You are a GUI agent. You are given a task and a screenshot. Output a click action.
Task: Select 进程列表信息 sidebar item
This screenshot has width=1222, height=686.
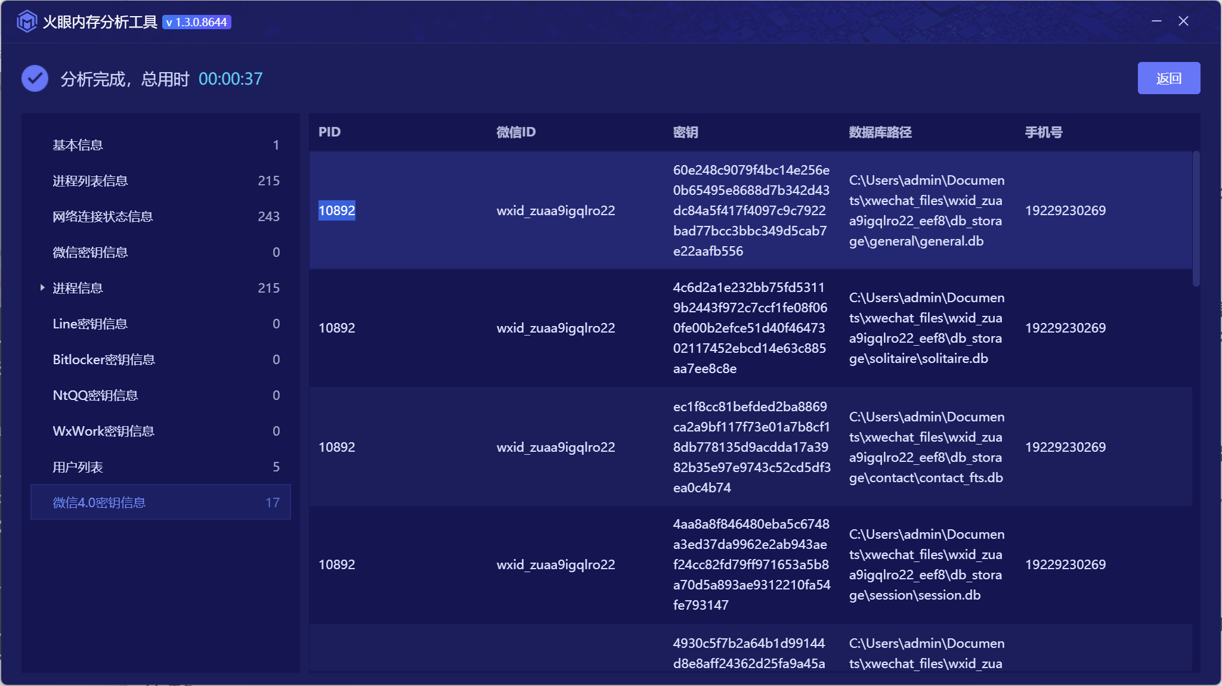coord(90,181)
